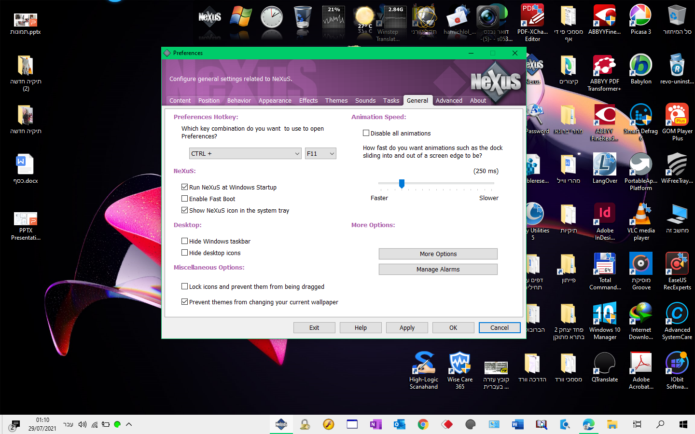Click the animation speed slider handle
695x434 pixels.
click(402, 183)
